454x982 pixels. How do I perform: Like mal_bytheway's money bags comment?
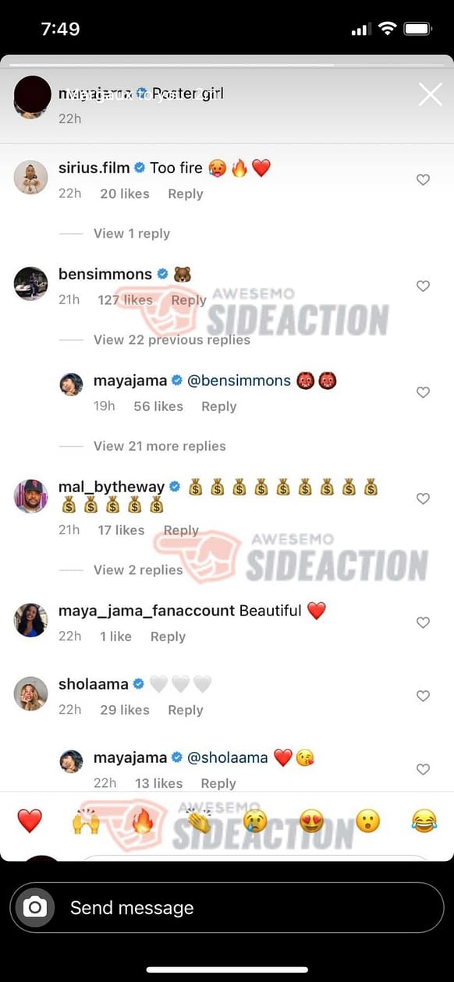(423, 498)
